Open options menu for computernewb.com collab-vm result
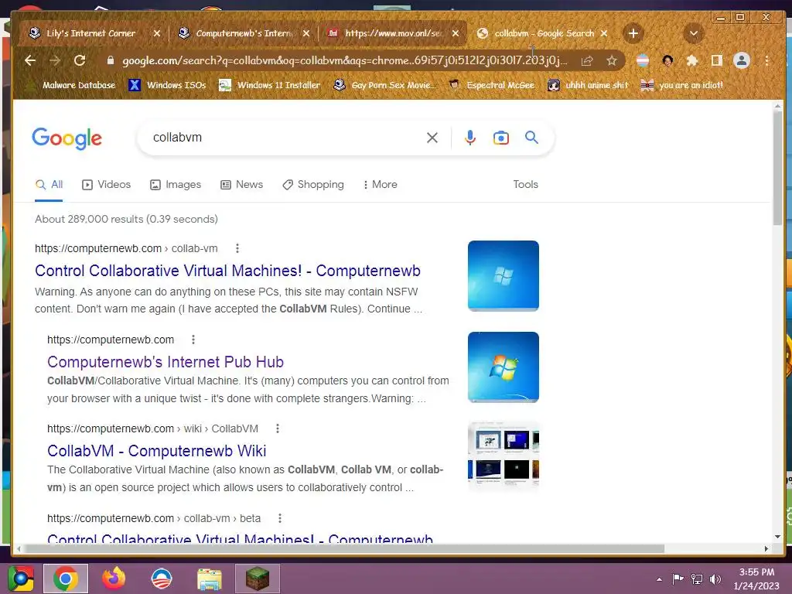The width and height of the screenshot is (792, 594). tap(237, 248)
